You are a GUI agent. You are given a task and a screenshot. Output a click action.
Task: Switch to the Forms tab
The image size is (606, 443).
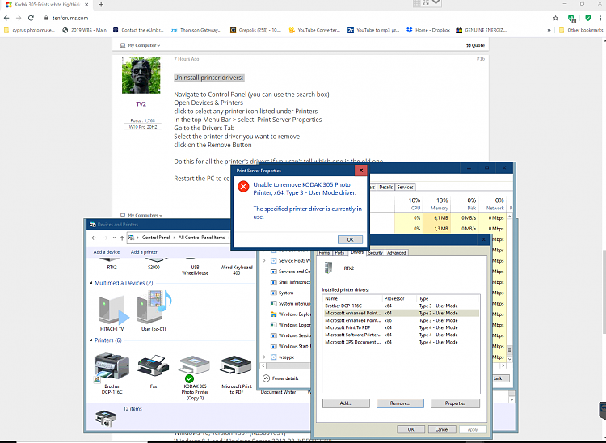pos(324,253)
